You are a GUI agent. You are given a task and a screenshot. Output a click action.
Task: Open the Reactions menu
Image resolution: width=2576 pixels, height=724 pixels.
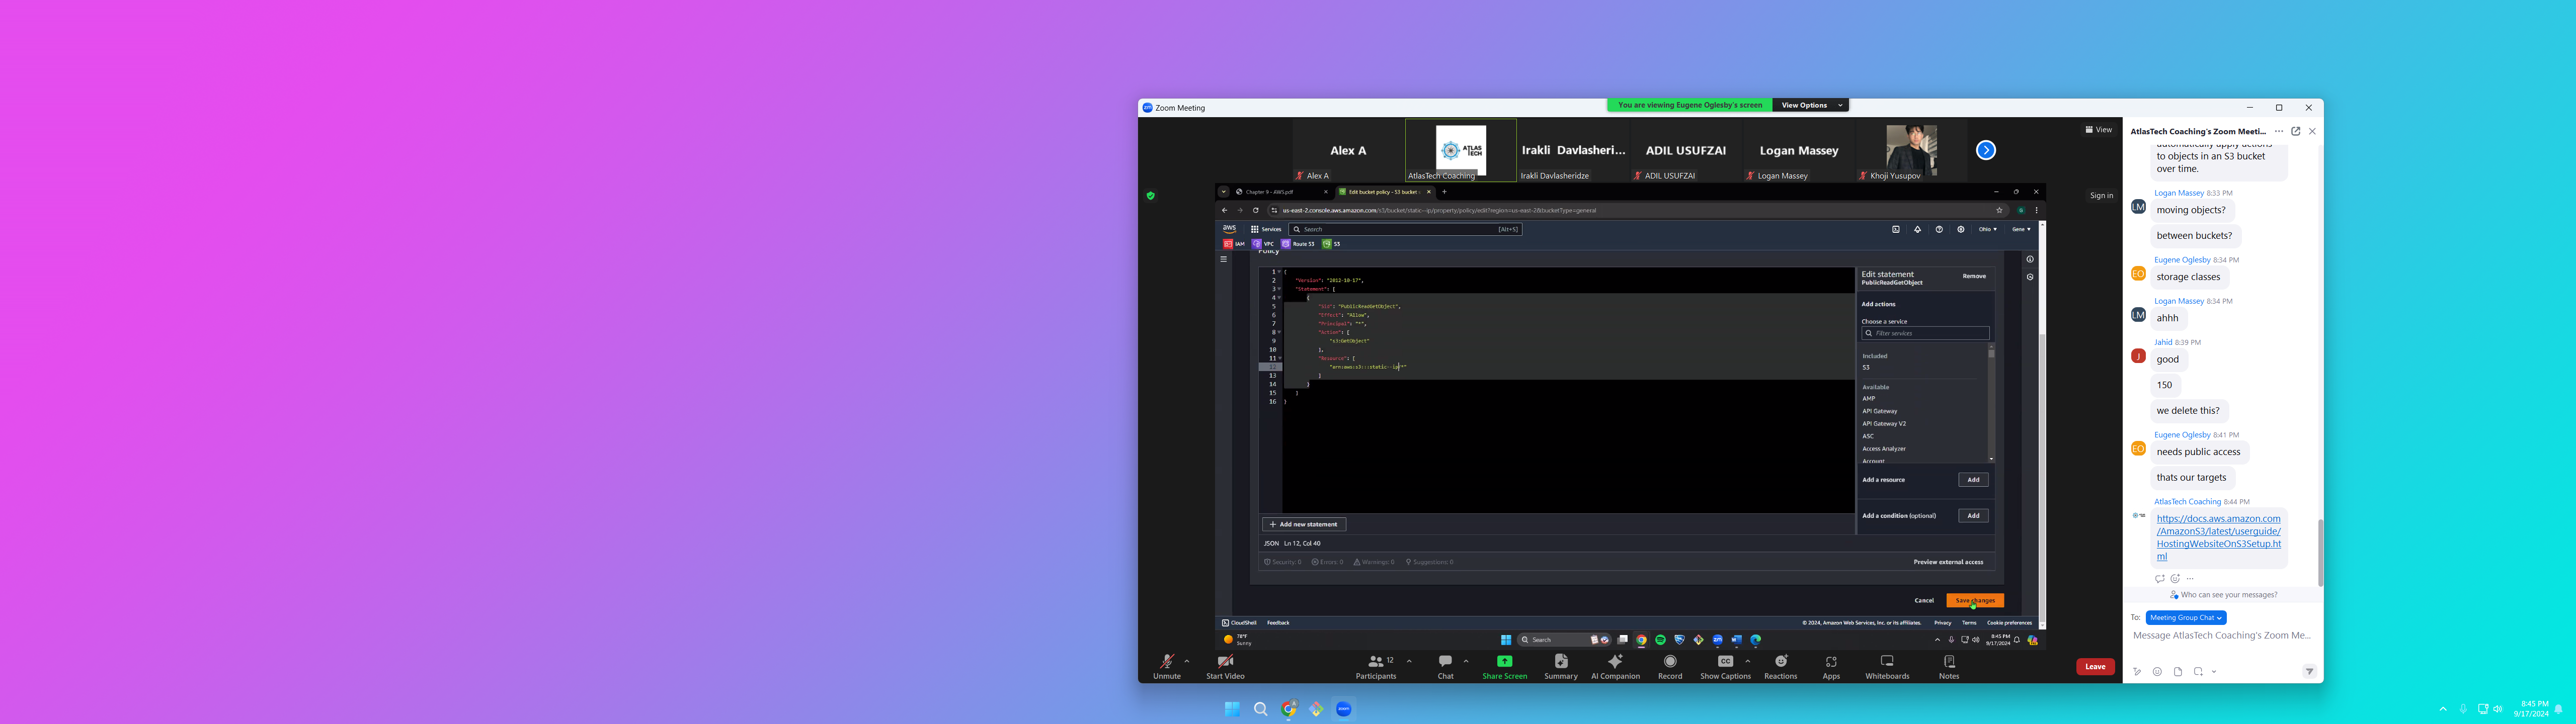(x=1780, y=662)
